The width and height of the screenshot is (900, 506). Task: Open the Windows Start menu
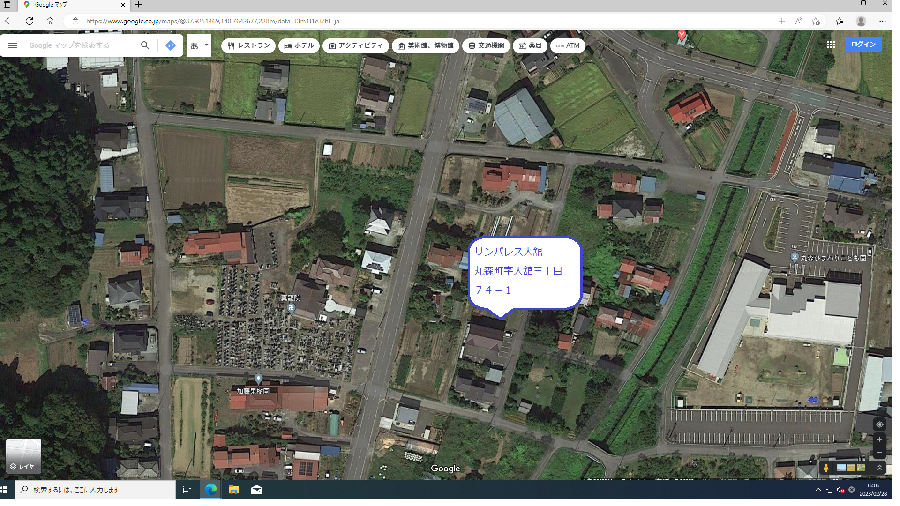coord(4,490)
